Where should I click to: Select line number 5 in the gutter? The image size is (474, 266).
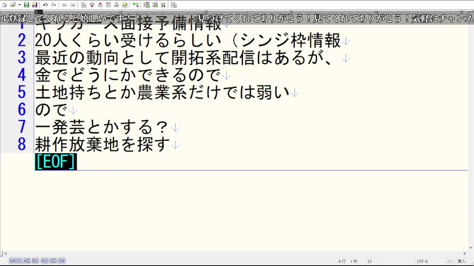tap(21, 92)
